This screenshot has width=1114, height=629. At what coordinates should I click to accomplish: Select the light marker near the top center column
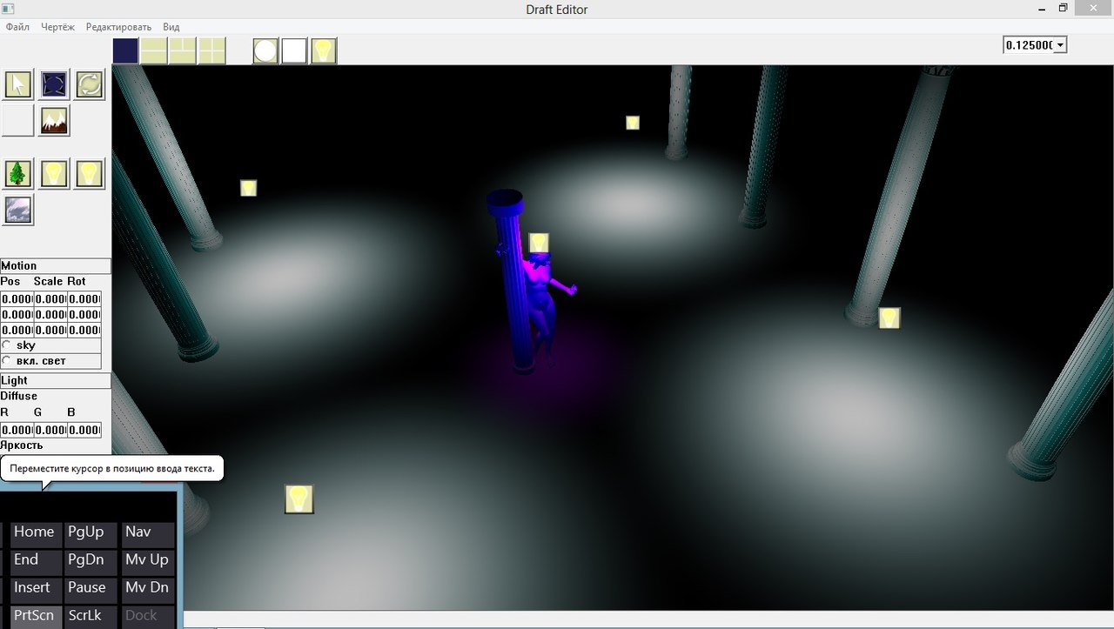[x=633, y=123]
